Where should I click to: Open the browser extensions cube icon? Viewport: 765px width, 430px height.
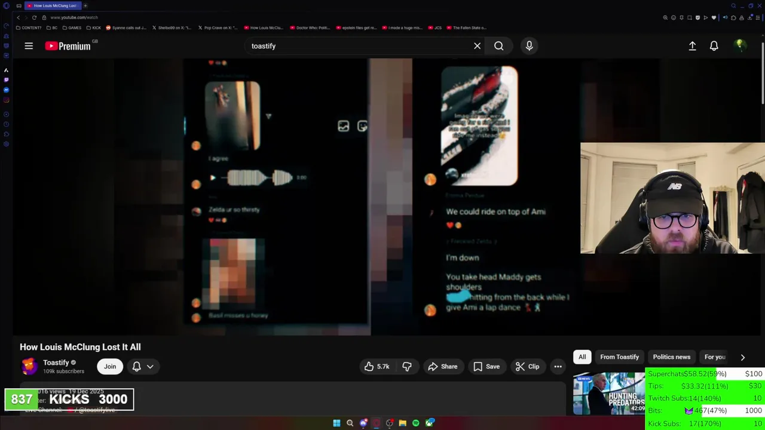(733, 17)
